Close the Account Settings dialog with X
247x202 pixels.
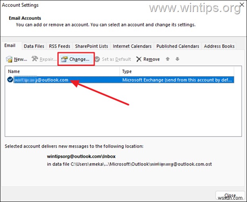pyautogui.click(x=242, y=5)
